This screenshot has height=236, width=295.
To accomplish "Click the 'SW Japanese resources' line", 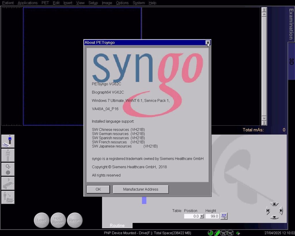I will pos(125,146).
